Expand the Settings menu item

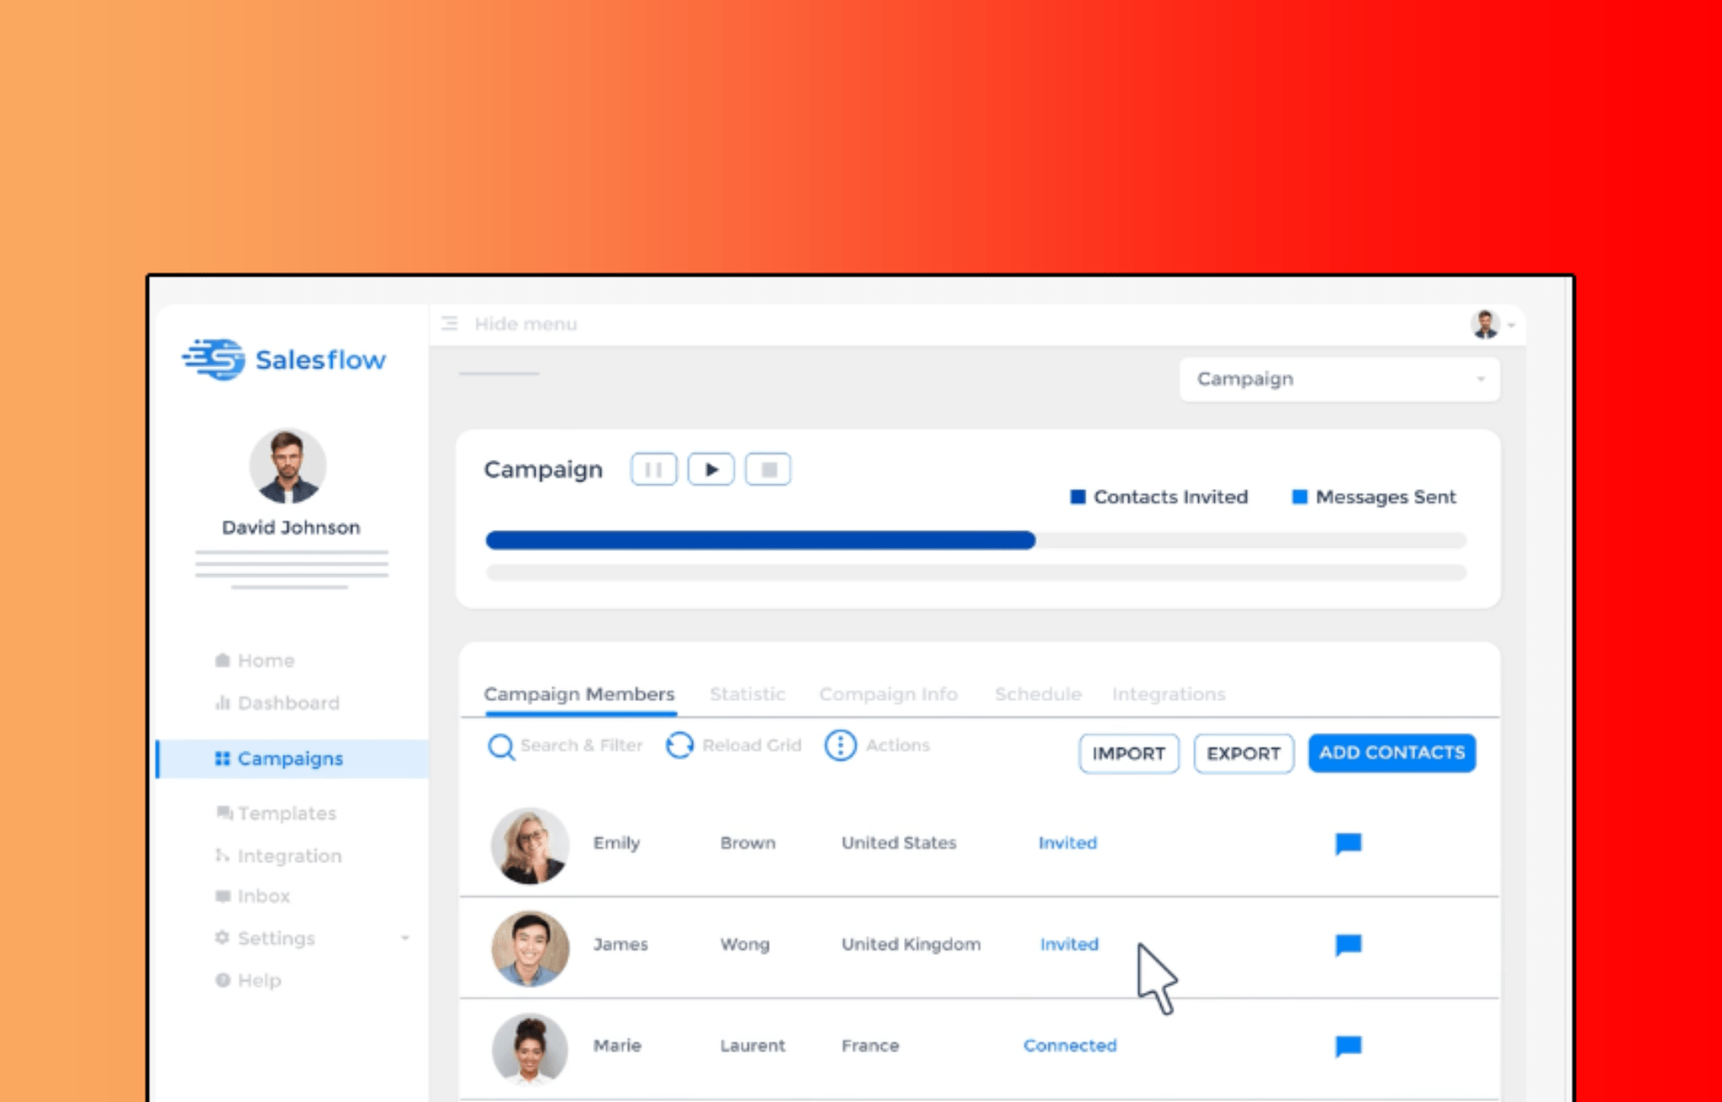(x=407, y=936)
